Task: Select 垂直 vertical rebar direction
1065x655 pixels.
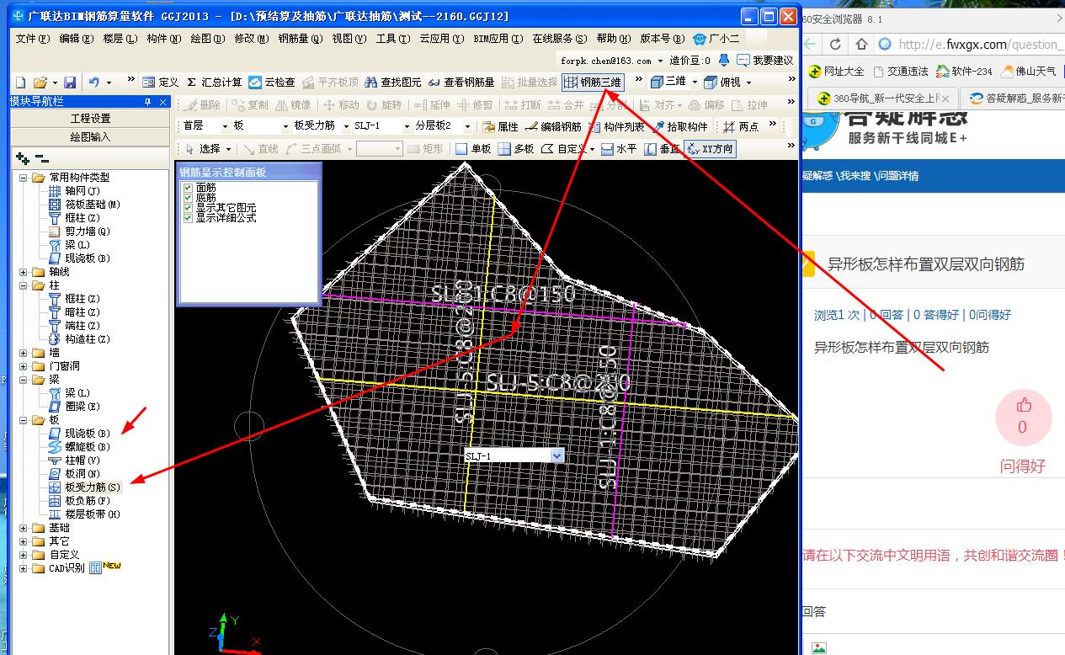Action: coord(662,149)
